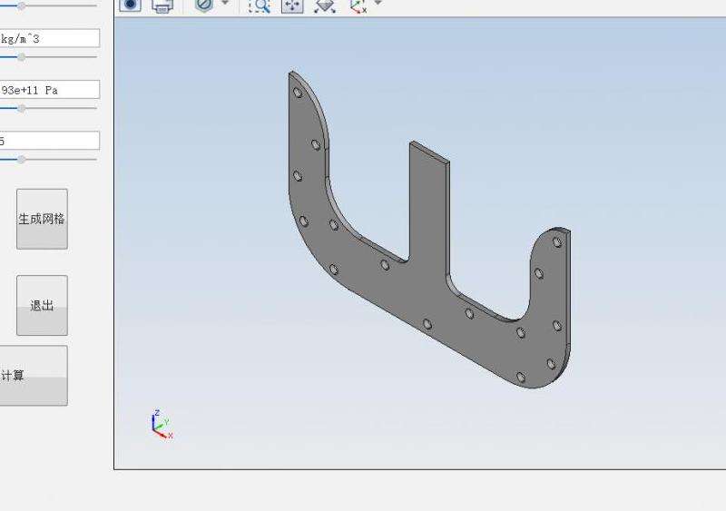Screen dimensions: 726x511
Task: Click the input field below the Pa field
Action: coord(50,141)
